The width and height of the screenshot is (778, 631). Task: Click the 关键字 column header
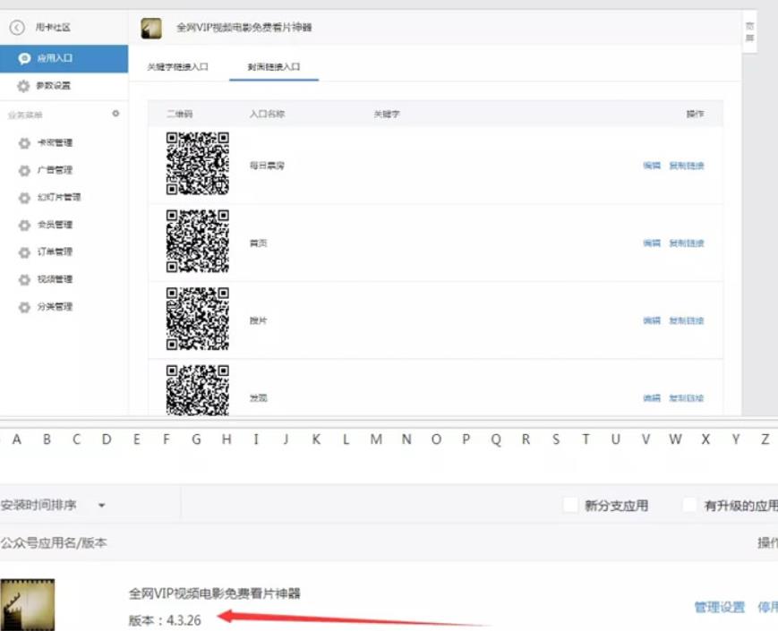coord(387,114)
